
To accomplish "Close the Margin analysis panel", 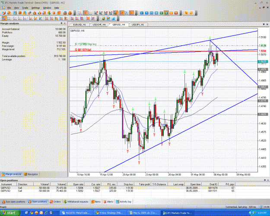I will click(x=65, y=23).
